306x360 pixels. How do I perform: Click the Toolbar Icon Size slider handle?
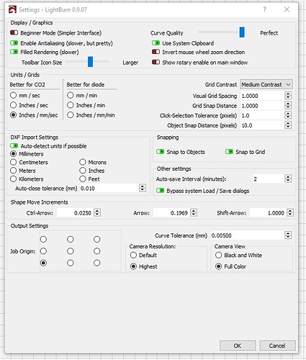(90, 62)
